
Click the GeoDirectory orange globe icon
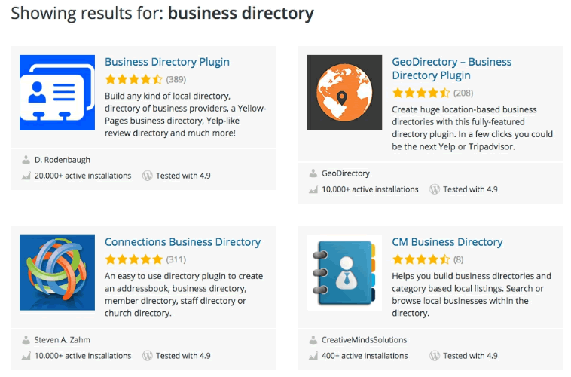coord(344,93)
